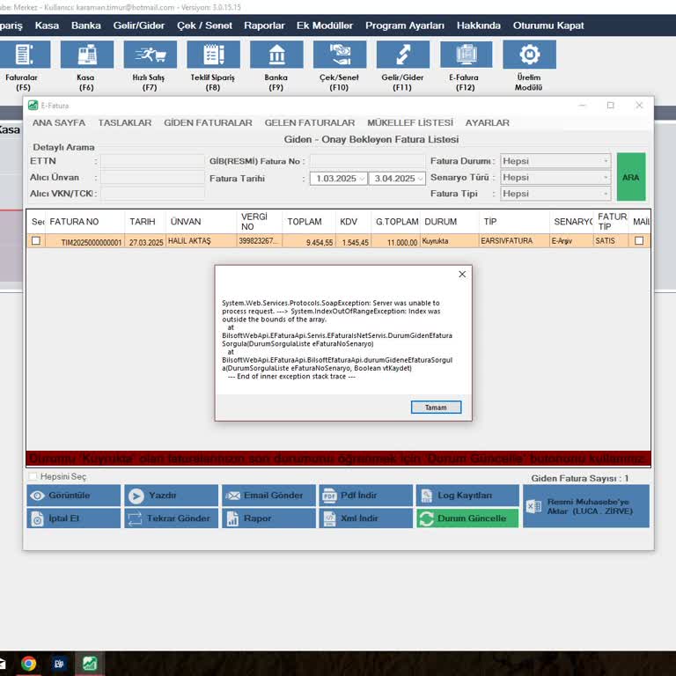The width and height of the screenshot is (676, 676).
Task: Open Kasa (F6) cash register icon
Action: click(x=87, y=55)
